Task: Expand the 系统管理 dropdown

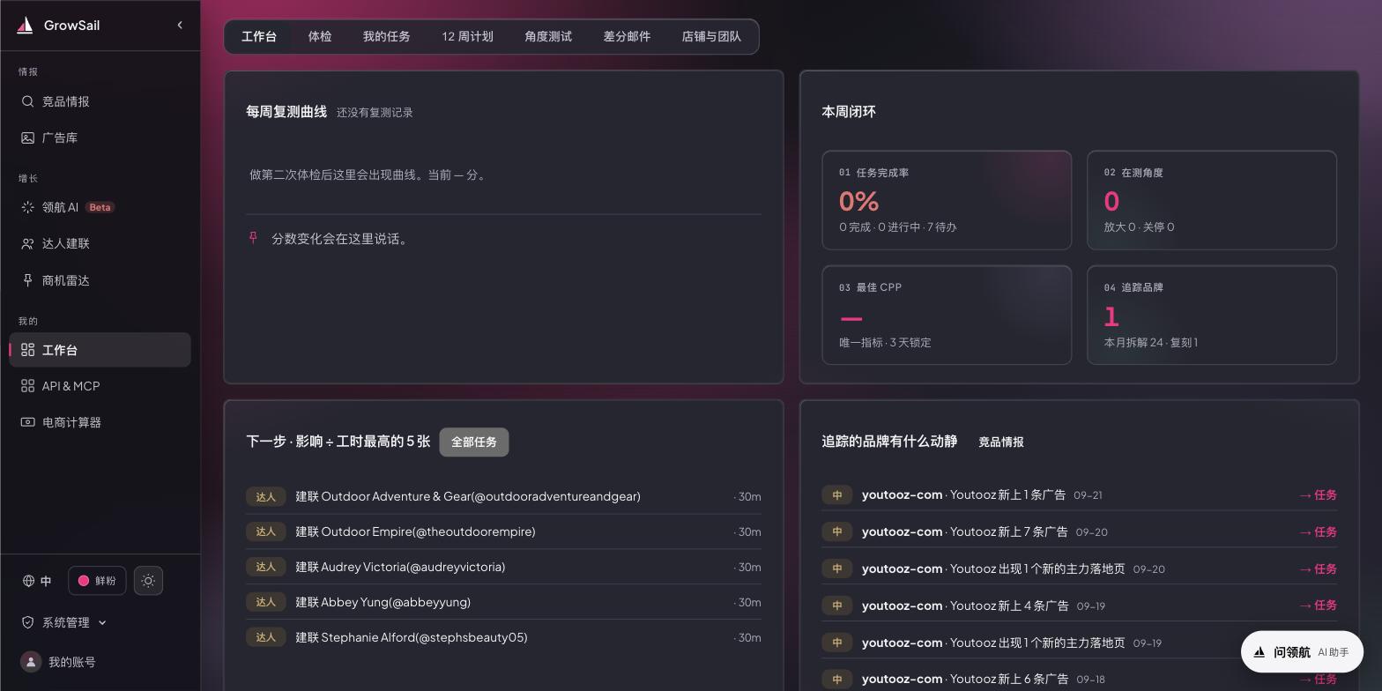Action: (x=64, y=622)
